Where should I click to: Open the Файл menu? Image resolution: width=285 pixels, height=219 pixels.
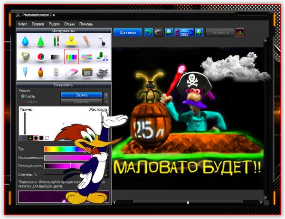point(22,24)
